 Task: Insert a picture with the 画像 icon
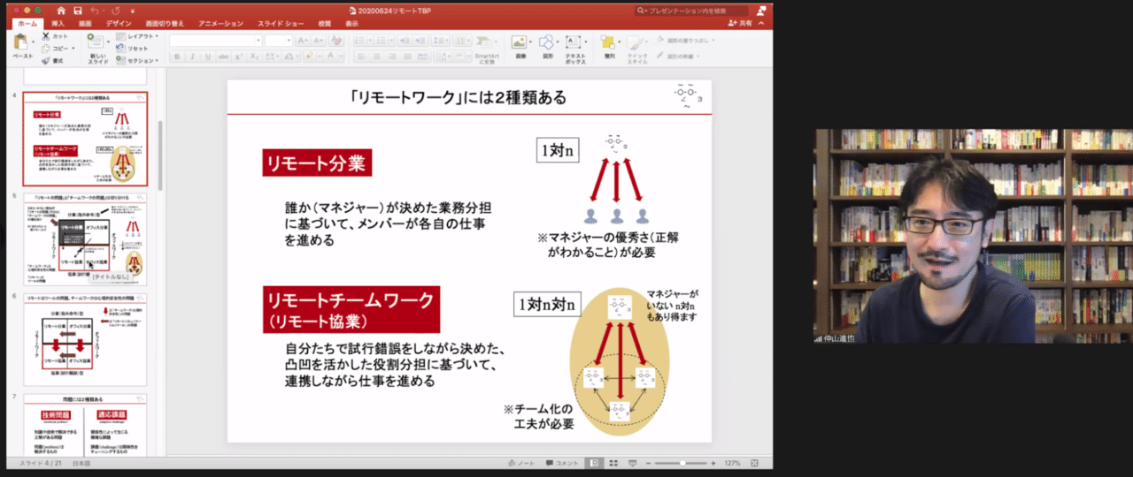click(520, 42)
